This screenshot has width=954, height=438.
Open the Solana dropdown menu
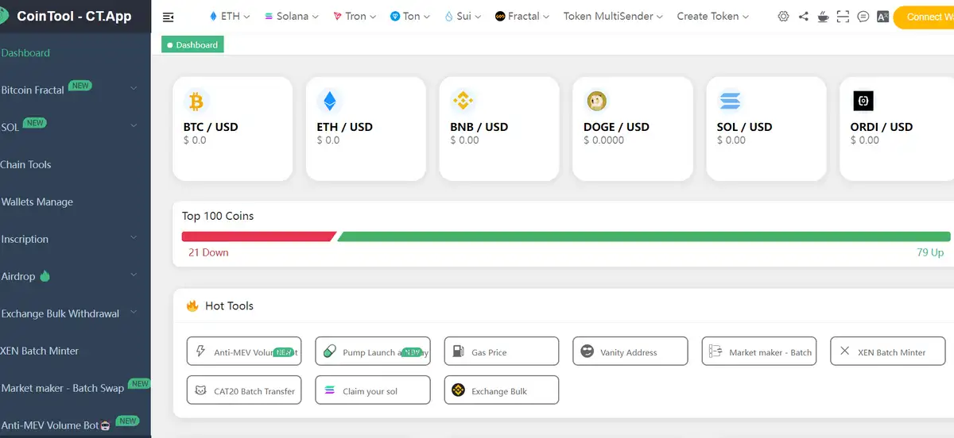point(291,16)
